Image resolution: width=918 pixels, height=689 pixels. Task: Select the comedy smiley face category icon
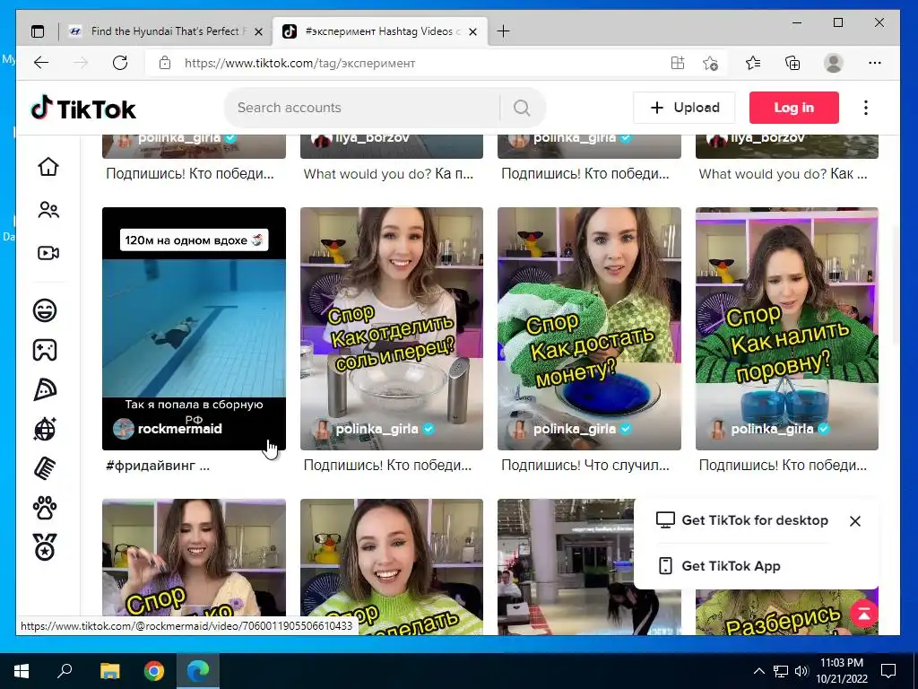[x=45, y=310]
